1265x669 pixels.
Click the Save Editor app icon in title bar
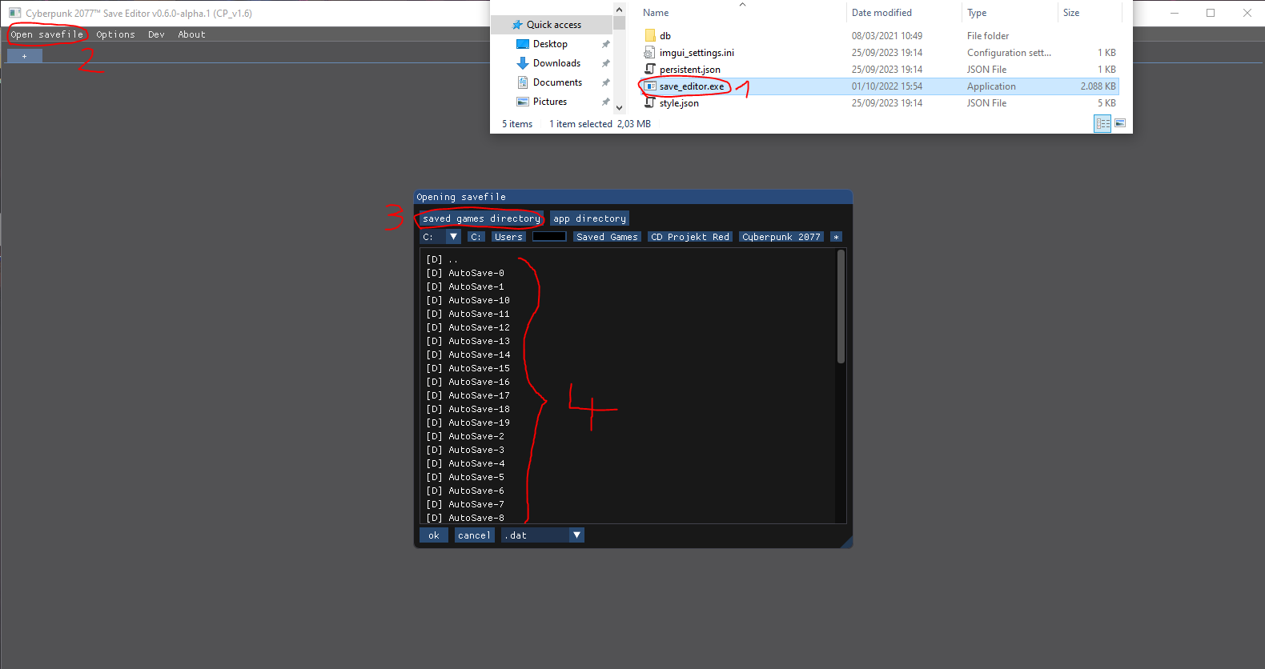click(x=14, y=13)
